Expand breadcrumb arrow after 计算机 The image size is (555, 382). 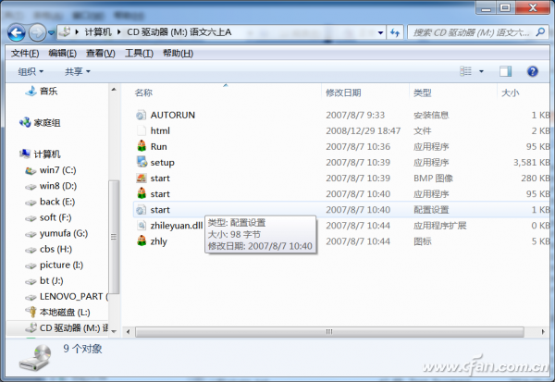pos(119,32)
